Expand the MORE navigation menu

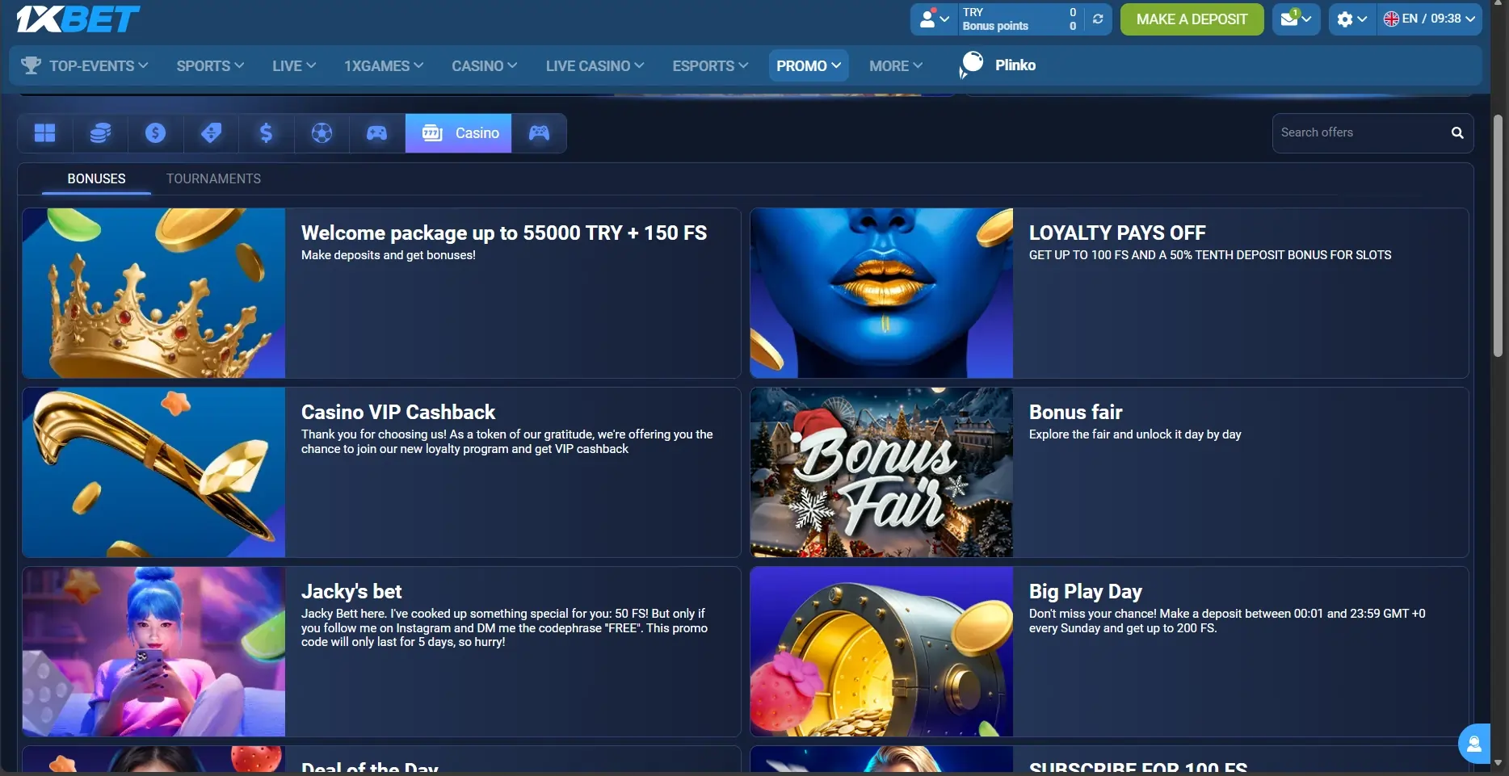[x=894, y=65]
